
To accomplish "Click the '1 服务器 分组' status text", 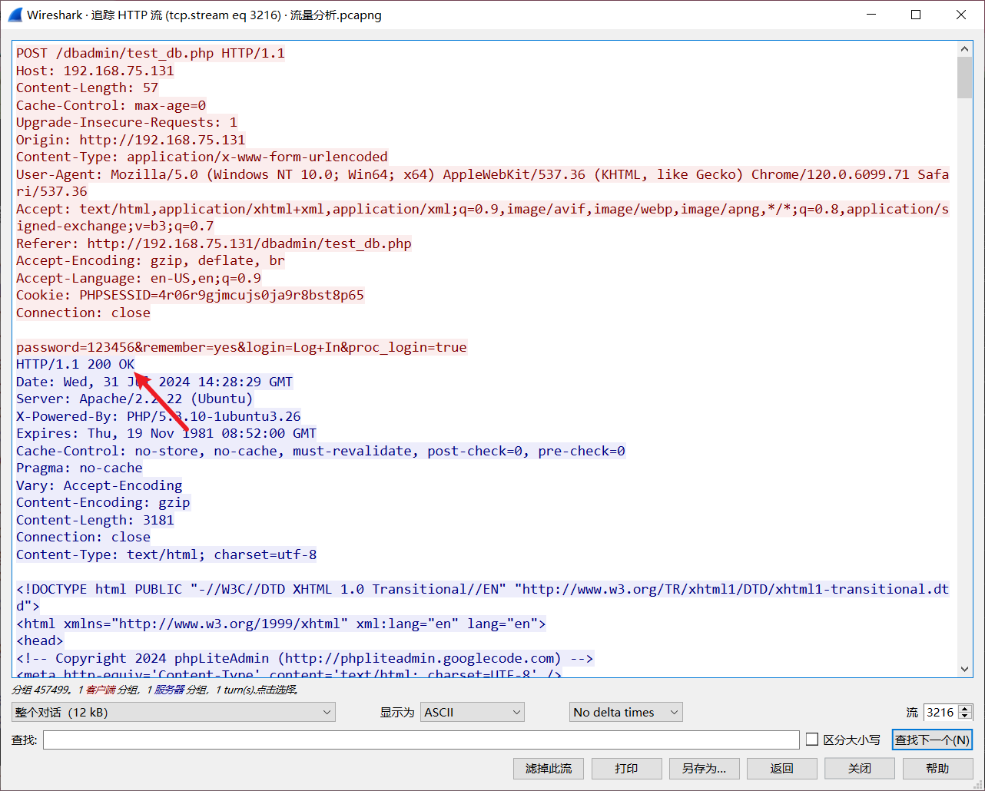I will [177, 690].
